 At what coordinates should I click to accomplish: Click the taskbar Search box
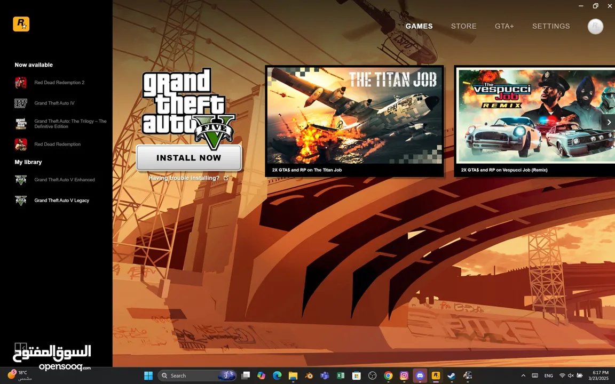[197, 376]
